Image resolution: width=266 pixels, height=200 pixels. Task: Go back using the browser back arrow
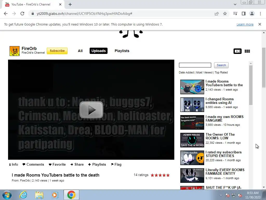[6, 14]
